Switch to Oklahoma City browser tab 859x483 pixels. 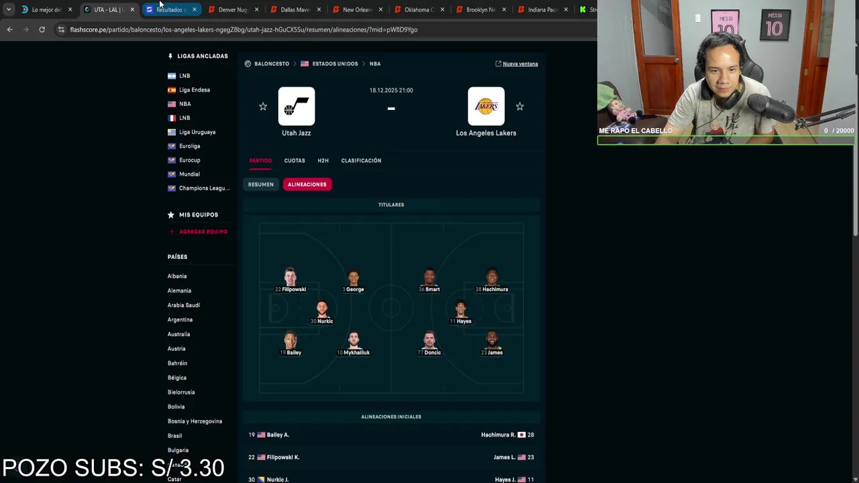(419, 9)
